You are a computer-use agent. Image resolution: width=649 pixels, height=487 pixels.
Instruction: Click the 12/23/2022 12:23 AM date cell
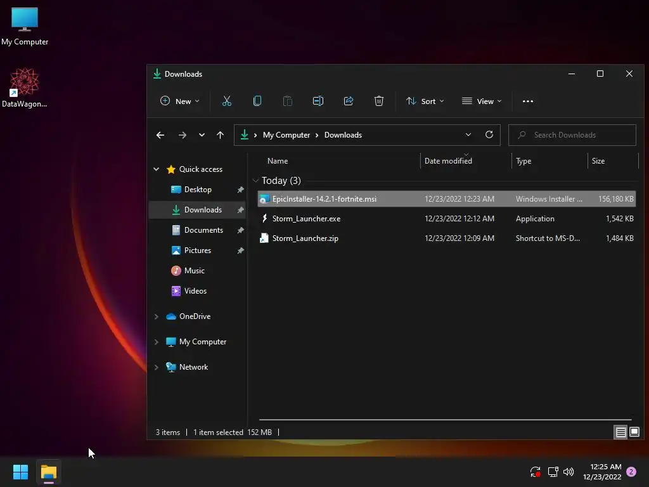click(459, 199)
